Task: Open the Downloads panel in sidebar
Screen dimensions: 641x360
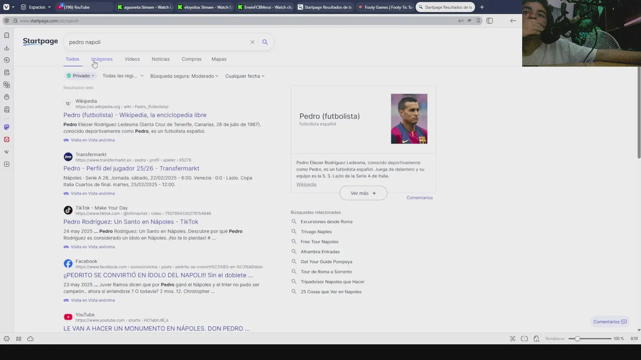Action: [x=7, y=48]
